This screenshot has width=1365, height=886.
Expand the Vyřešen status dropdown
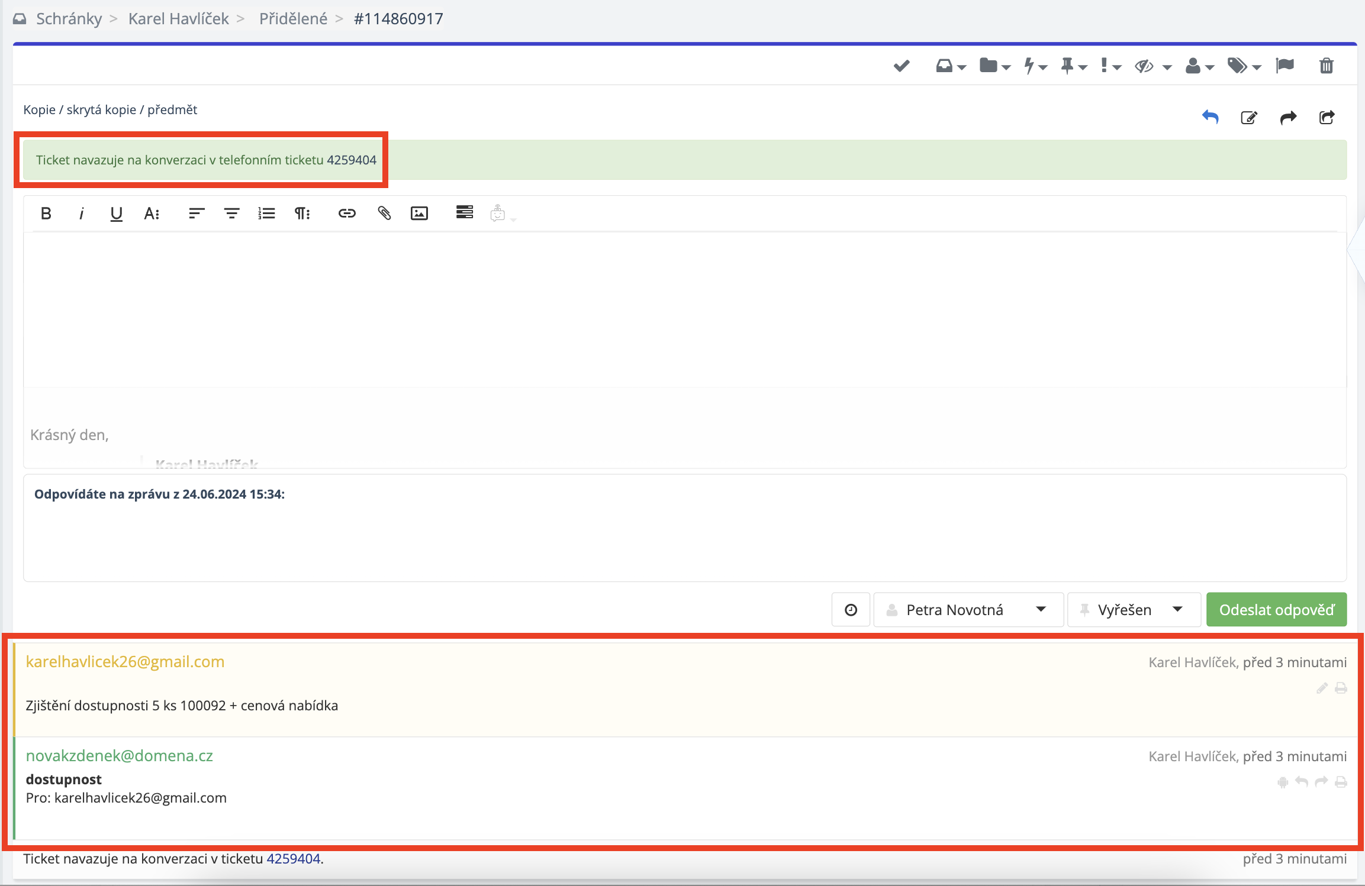1134,610
